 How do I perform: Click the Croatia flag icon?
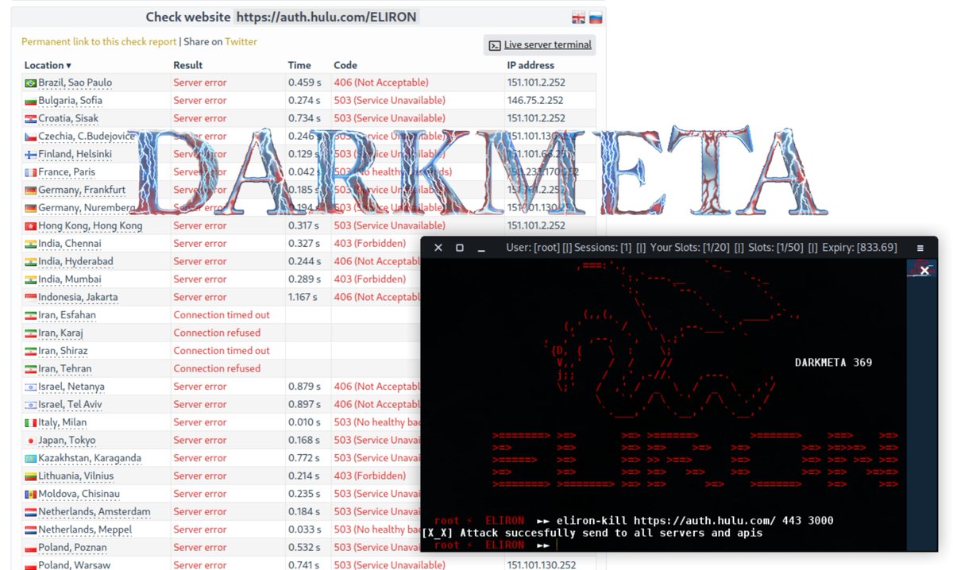30,119
